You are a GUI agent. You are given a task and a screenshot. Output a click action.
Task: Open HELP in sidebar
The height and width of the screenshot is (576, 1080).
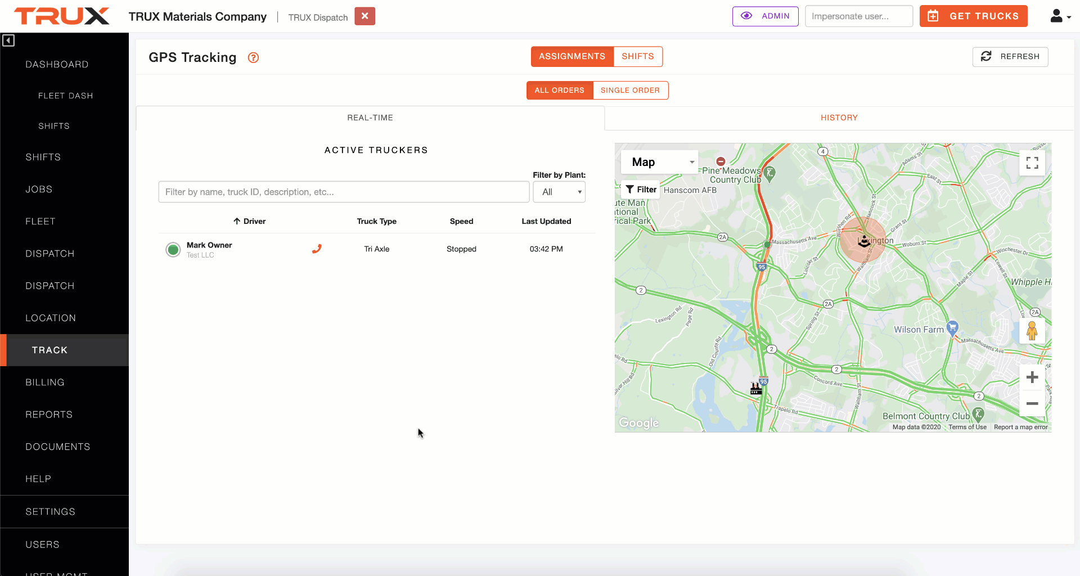38,479
